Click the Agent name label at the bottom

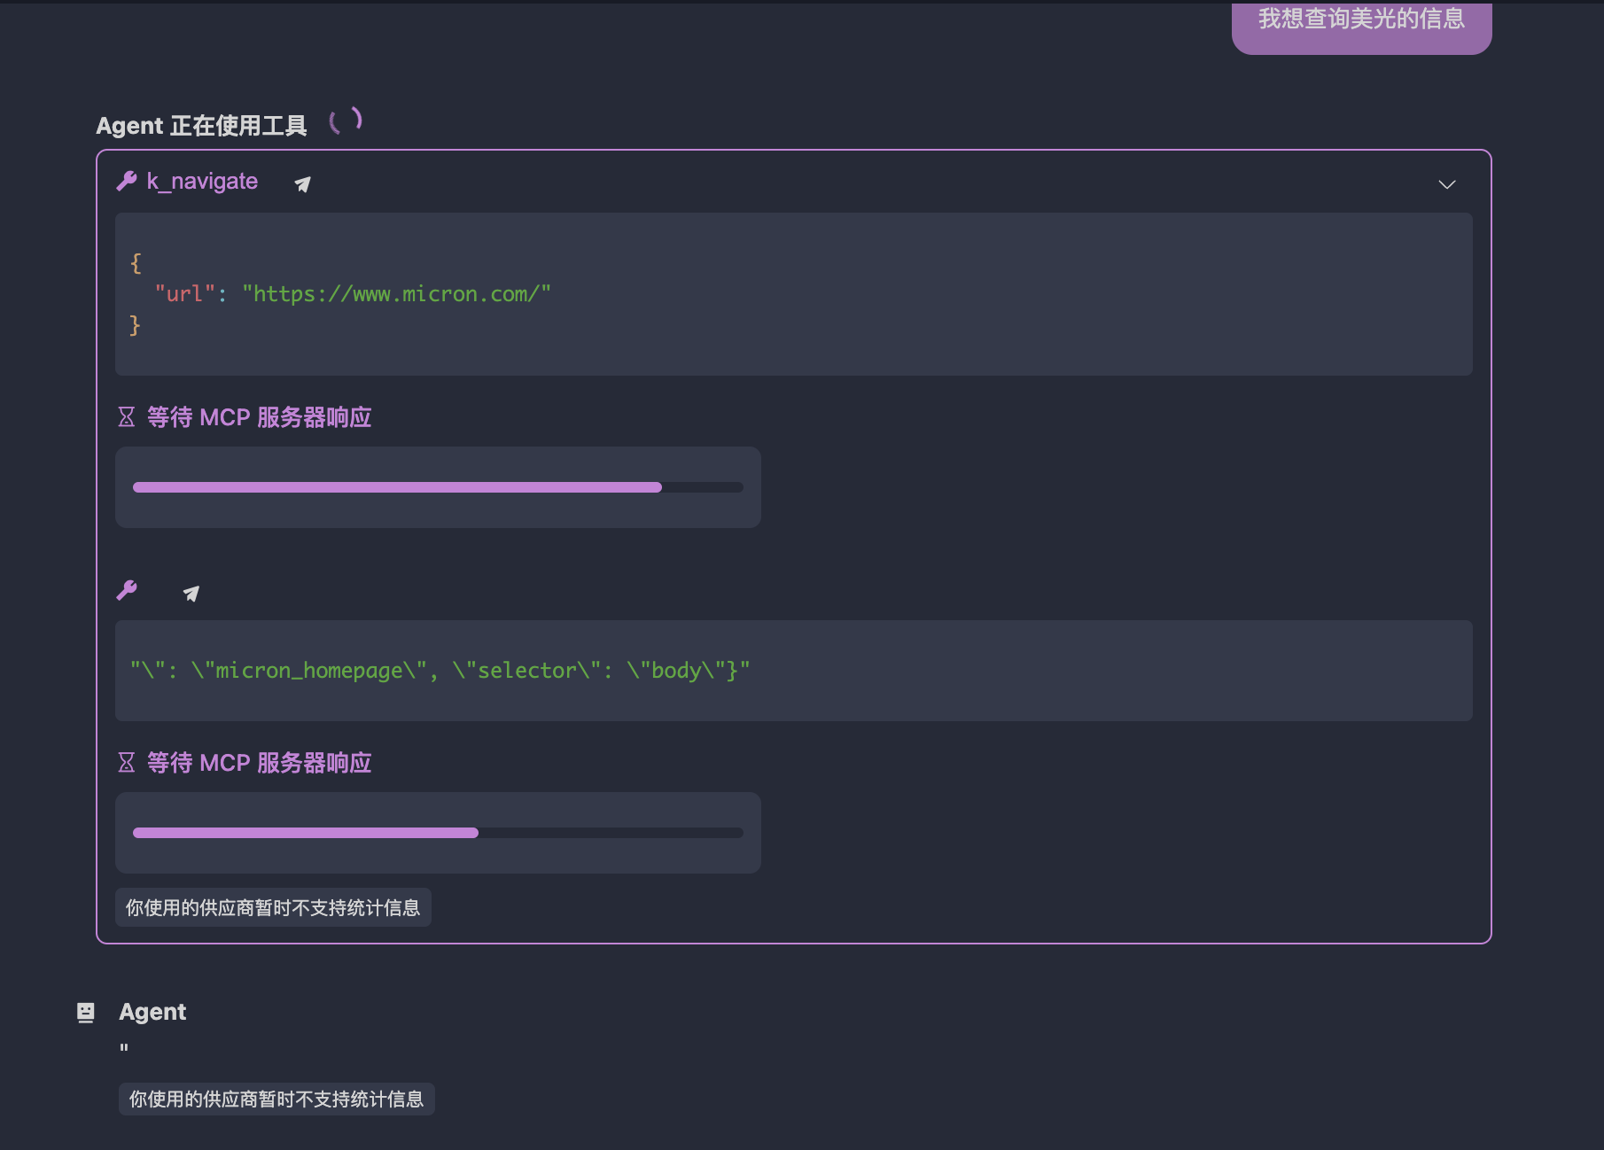pyautogui.click(x=152, y=1012)
